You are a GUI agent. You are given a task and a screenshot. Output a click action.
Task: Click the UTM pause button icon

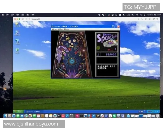tap(26, 19)
